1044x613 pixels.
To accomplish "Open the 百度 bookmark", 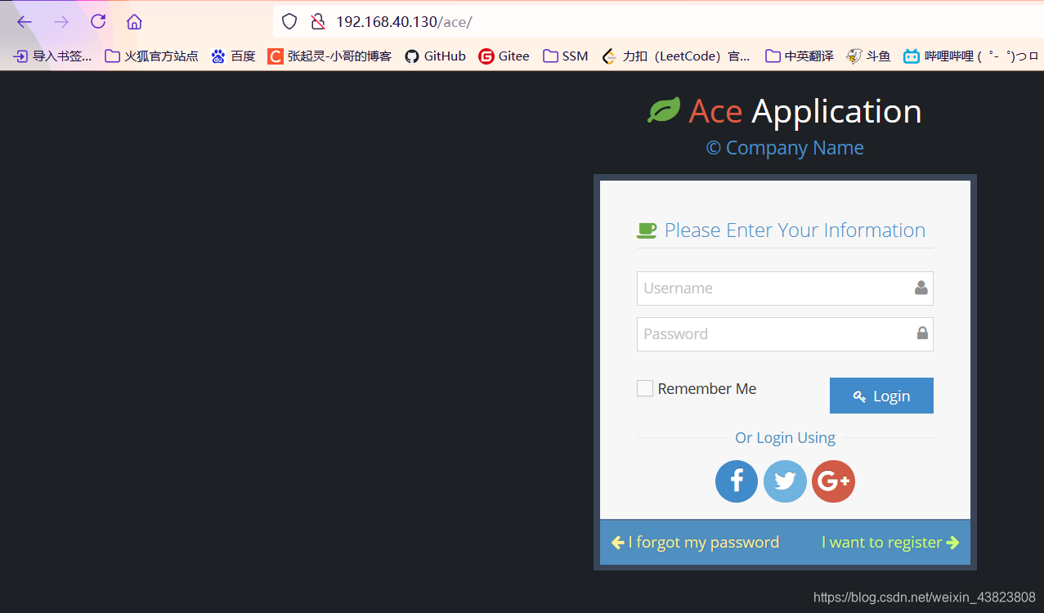I will click(x=233, y=56).
